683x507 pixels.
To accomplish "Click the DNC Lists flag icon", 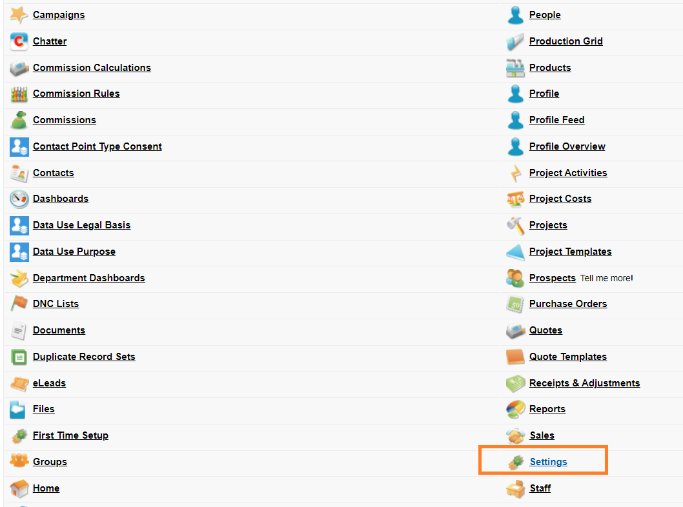I will click(x=19, y=304).
